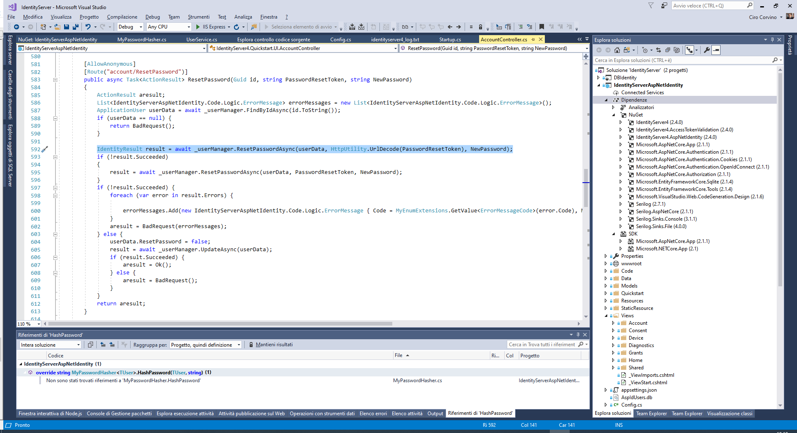Click the Properties wrench icon in Solution Explorer
Viewport: 797px width, 433px height.
[707, 50]
